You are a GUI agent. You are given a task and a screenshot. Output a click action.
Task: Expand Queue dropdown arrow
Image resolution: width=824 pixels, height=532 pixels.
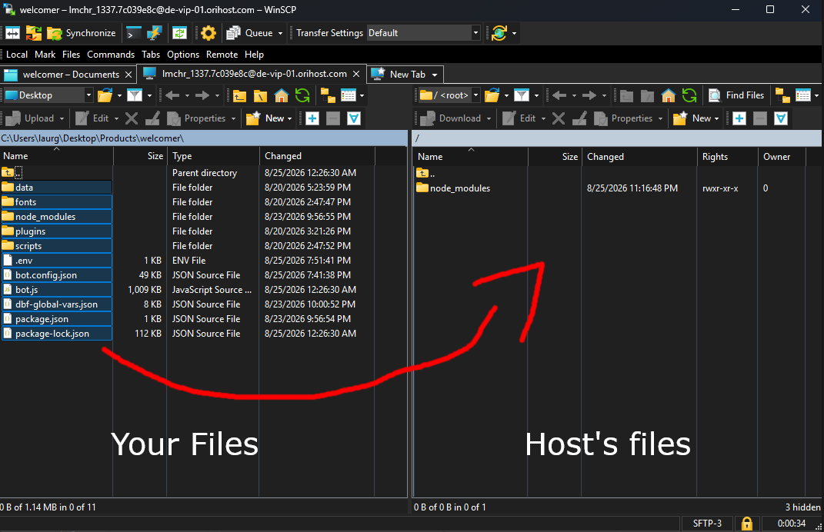tap(280, 33)
